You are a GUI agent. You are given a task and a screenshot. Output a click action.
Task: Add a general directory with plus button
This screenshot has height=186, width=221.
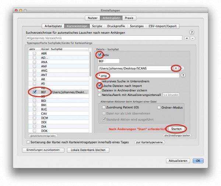point(187,38)
